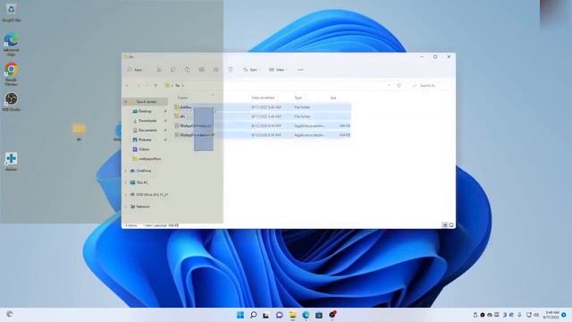Image resolution: width=572 pixels, height=322 pixels.
Task: Open the Chat icon on the taskbar
Action: [280, 315]
